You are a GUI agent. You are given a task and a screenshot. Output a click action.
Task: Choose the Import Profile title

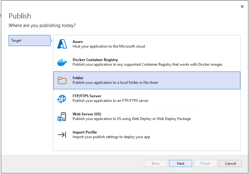(85, 132)
